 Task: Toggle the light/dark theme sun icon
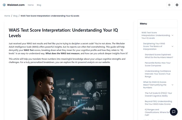pos(169,5)
